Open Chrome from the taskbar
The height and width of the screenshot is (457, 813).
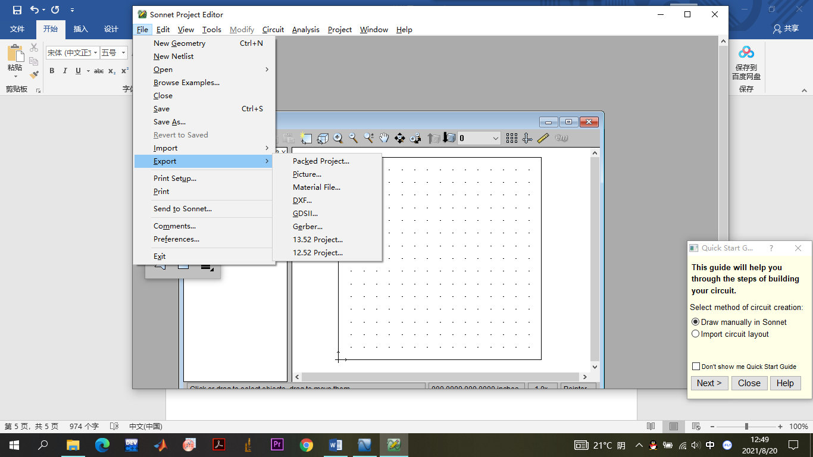[307, 445]
